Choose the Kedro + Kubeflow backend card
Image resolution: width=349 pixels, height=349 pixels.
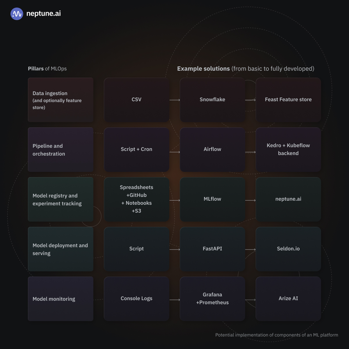[288, 149]
